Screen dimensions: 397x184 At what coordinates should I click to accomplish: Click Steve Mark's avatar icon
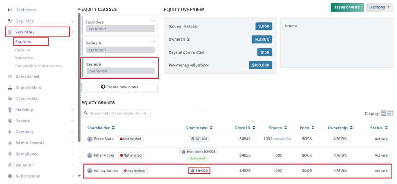[x=90, y=139]
